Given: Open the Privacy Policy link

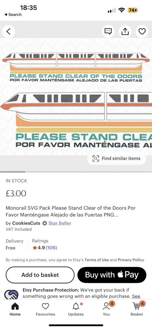Looking at the screenshot, I should pyautogui.click(x=131, y=260).
